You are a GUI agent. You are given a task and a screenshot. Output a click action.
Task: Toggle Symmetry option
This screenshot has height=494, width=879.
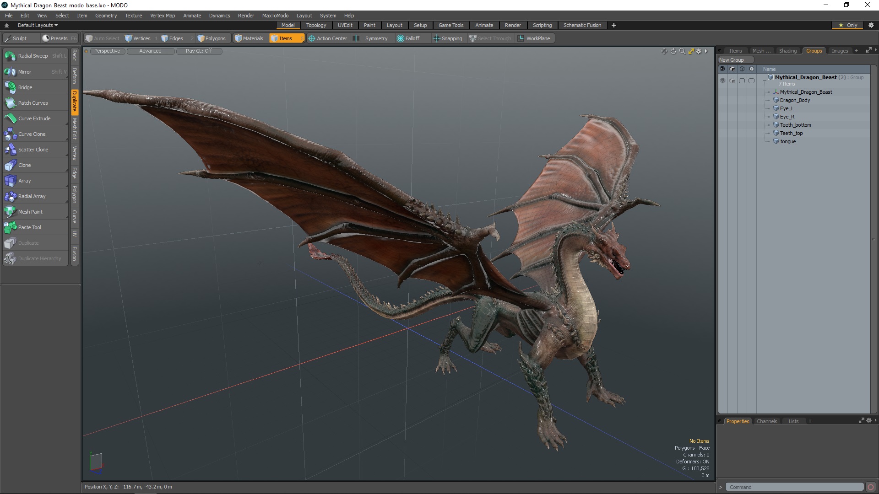tap(371, 38)
